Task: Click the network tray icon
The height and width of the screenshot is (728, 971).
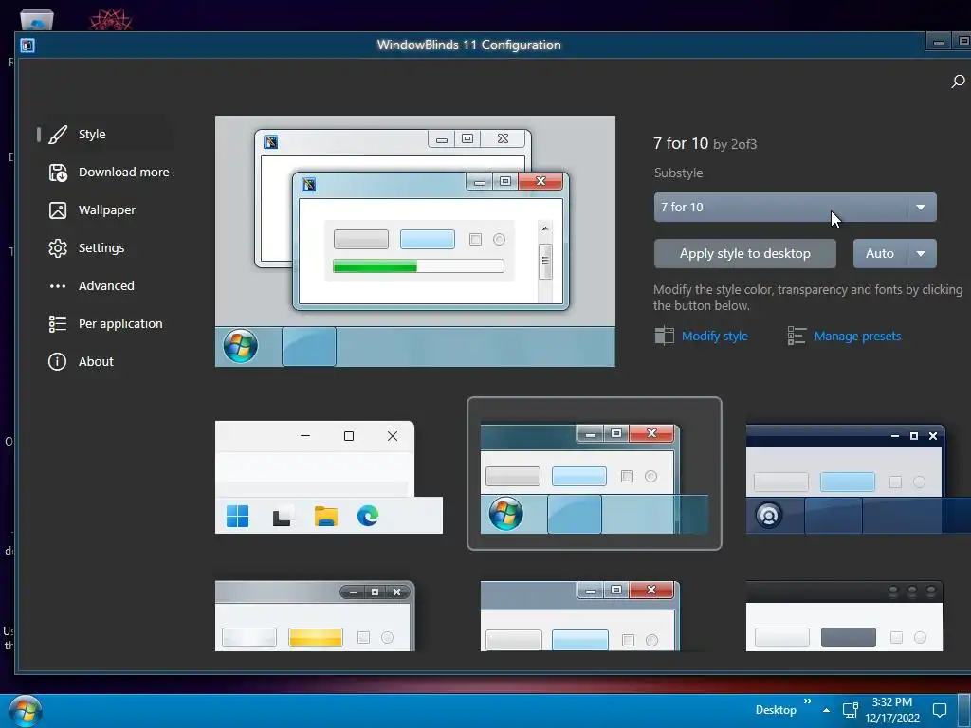Action: click(x=851, y=710)
